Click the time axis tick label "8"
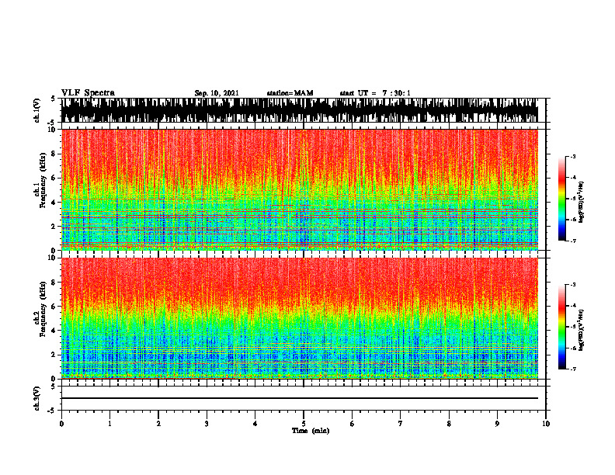This screenshot has height=475, width=615. point(449,424)
